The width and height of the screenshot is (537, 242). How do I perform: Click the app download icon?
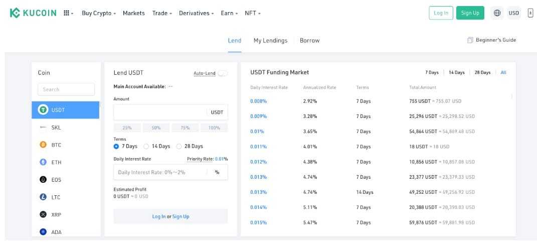[530, 13]
